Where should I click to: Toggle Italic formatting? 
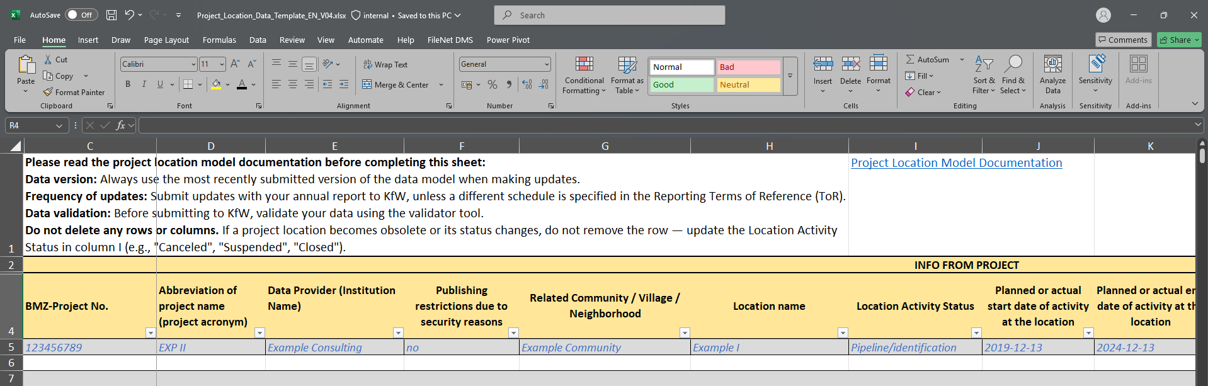pyautogui.click(x=144, y=84)
